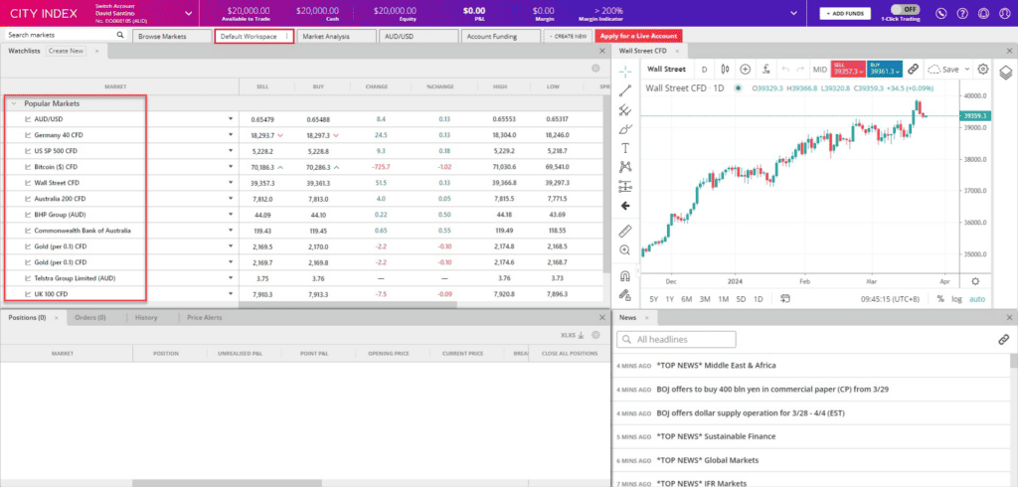This screenshot has height=487, width=1018.
Task: Switch to the Price Alerts tab
Action: click(x=205, y=317)
